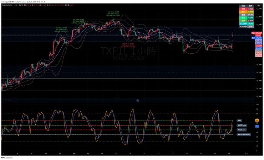264x160 pixels.
Task: Click the blue Bid price tag
Action: [253, 38]
